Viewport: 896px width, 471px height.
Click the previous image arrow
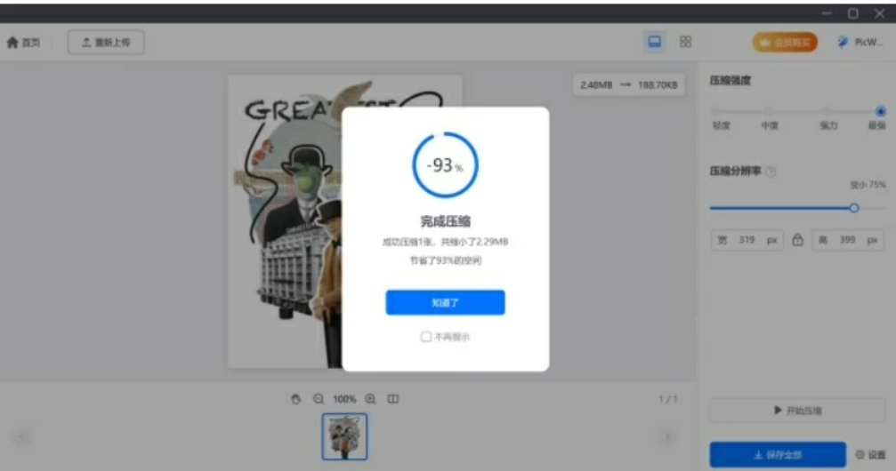click(x=21, y=436)
